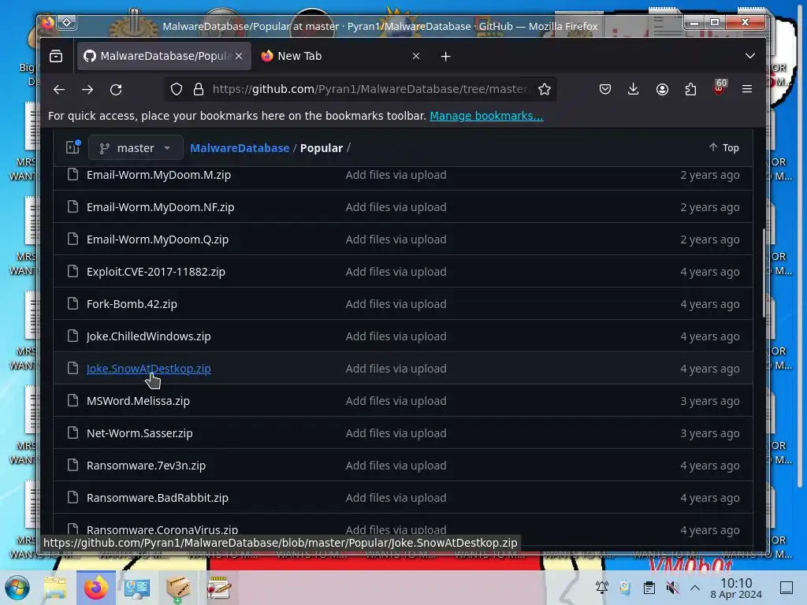
Task: Open the network computer taskbar icon
Action: click(136, 588)
